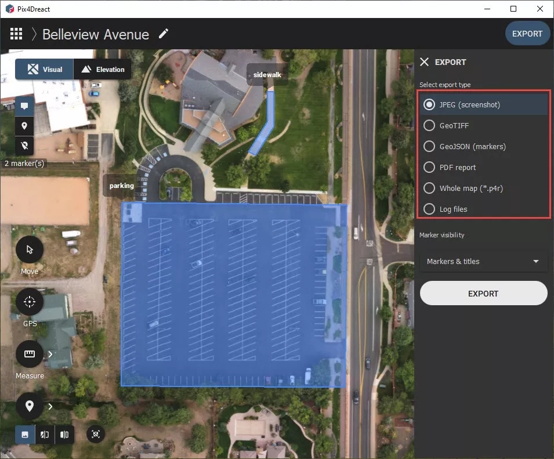Image resolution: width=554 pixels, height=459 pixels.
Task: Show marker annotations speech-bubble icon
Action: coord(24,106)
